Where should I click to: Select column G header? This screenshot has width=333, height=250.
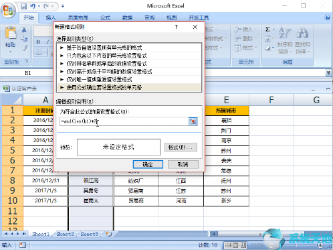316,100
